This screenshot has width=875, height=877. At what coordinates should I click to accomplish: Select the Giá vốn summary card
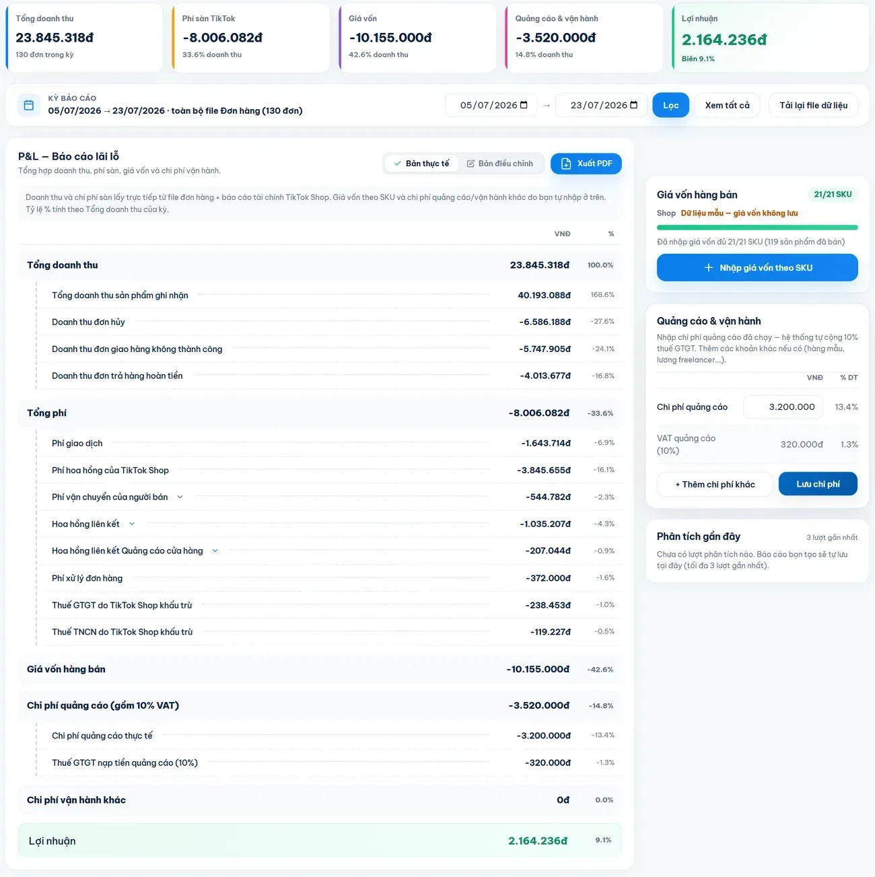tap(417, 38)
